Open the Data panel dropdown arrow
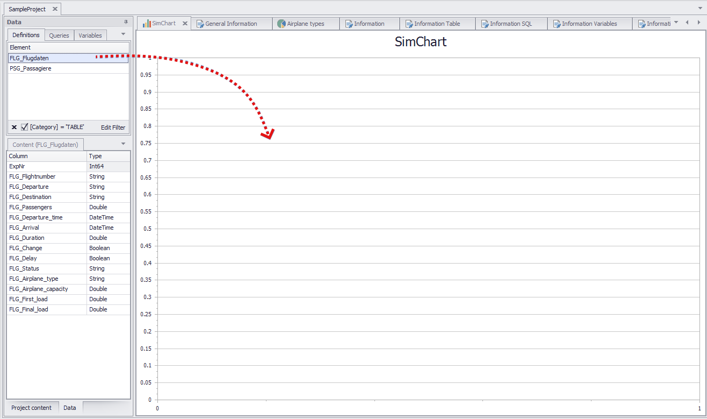Image resolution: width=707 pixels, height=419 pixels. pyautogui.click(x=123, y=34)
